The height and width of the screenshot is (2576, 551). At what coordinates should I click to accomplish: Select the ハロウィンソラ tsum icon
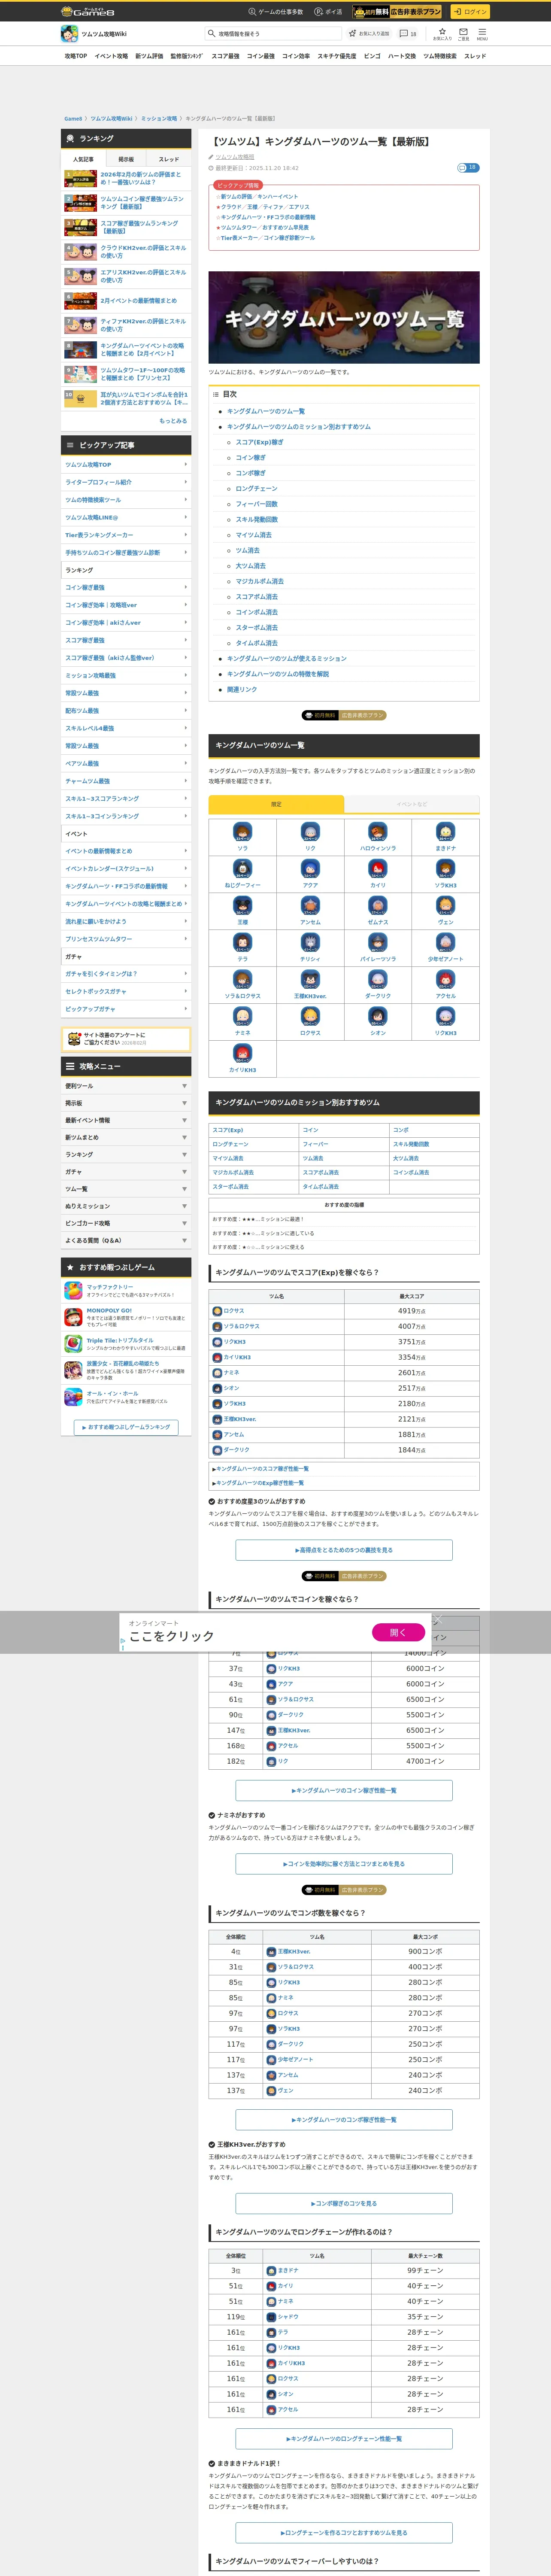click(378, 831)
